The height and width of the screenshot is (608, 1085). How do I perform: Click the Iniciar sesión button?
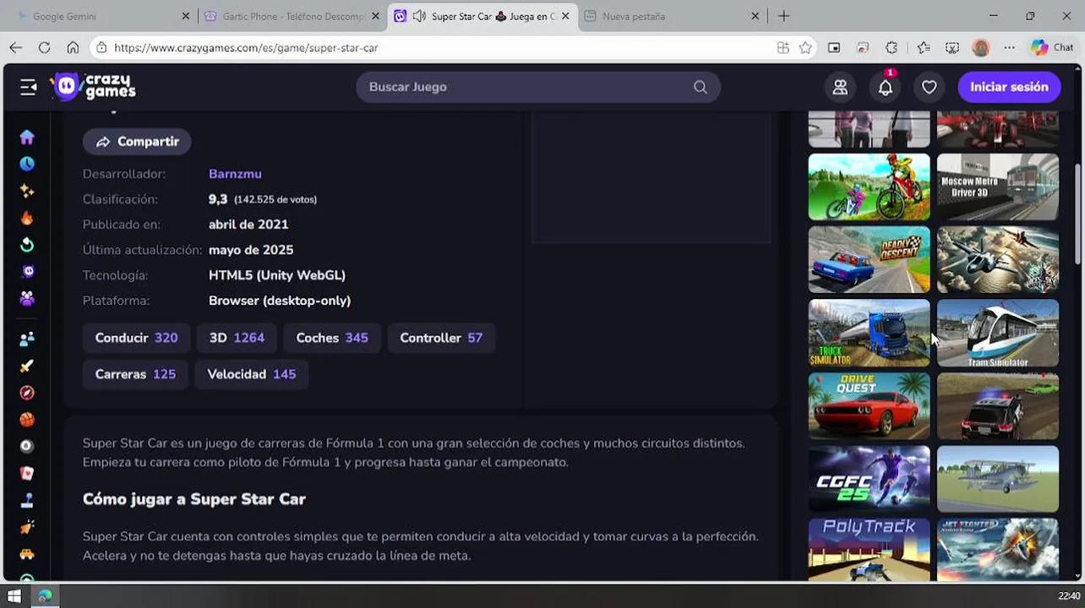[x=1009, y=87]
